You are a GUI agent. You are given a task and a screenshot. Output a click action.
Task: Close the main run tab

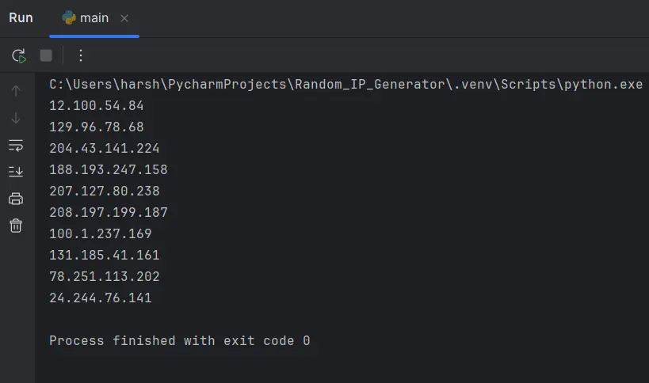pos(124,18)
